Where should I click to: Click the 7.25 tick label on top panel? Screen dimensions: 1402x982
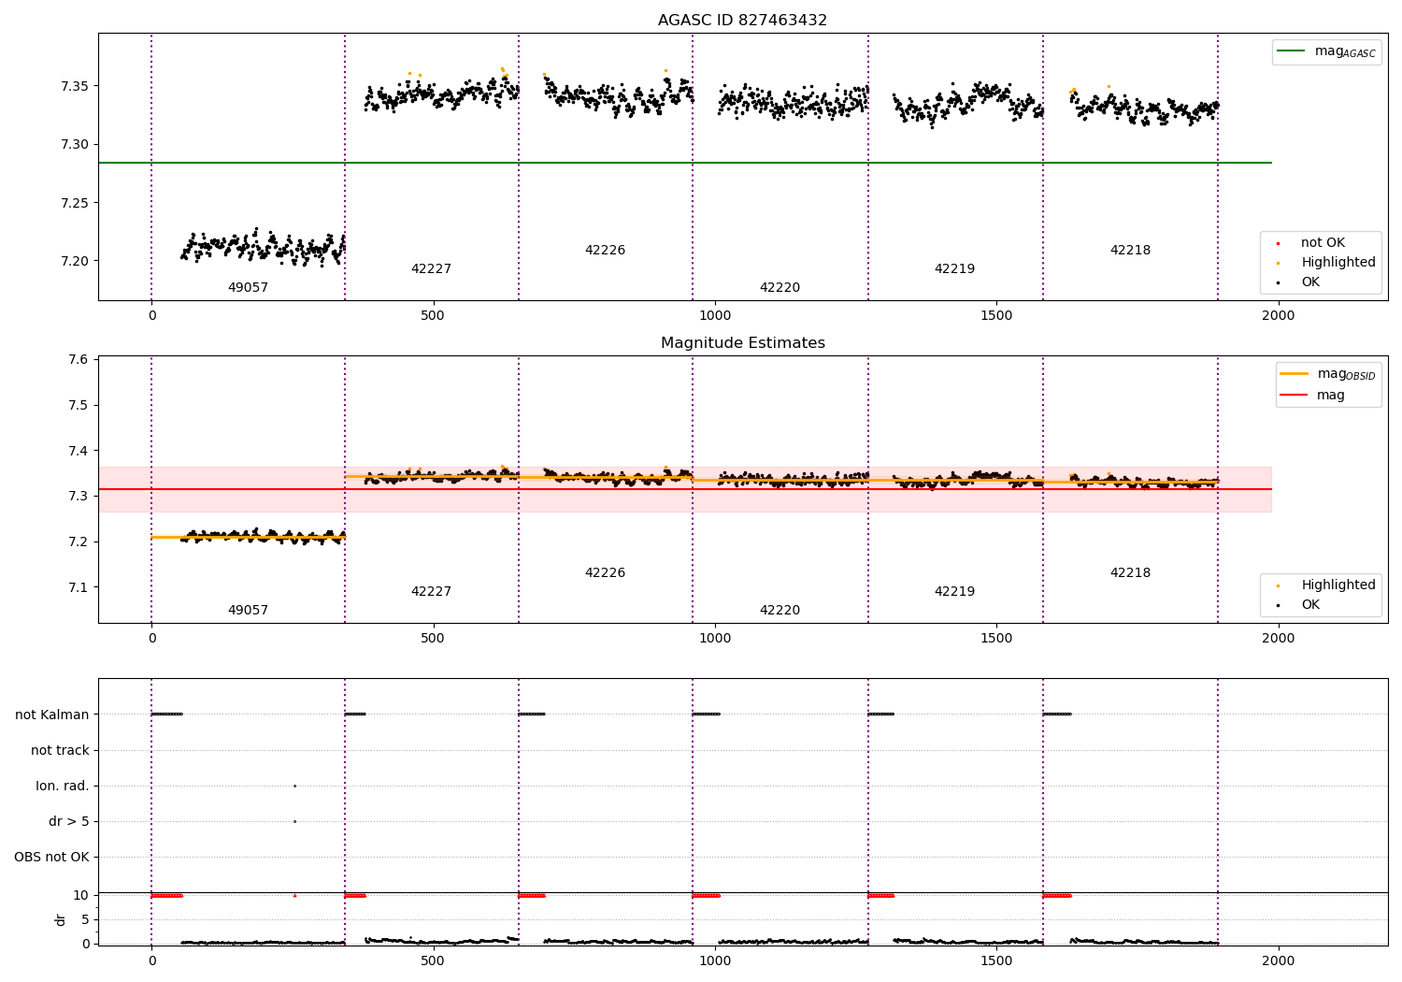pyautogui.click(x=76, y=202)
